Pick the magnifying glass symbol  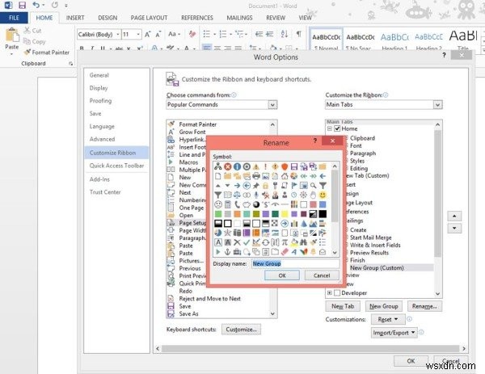tap(313, 186)
